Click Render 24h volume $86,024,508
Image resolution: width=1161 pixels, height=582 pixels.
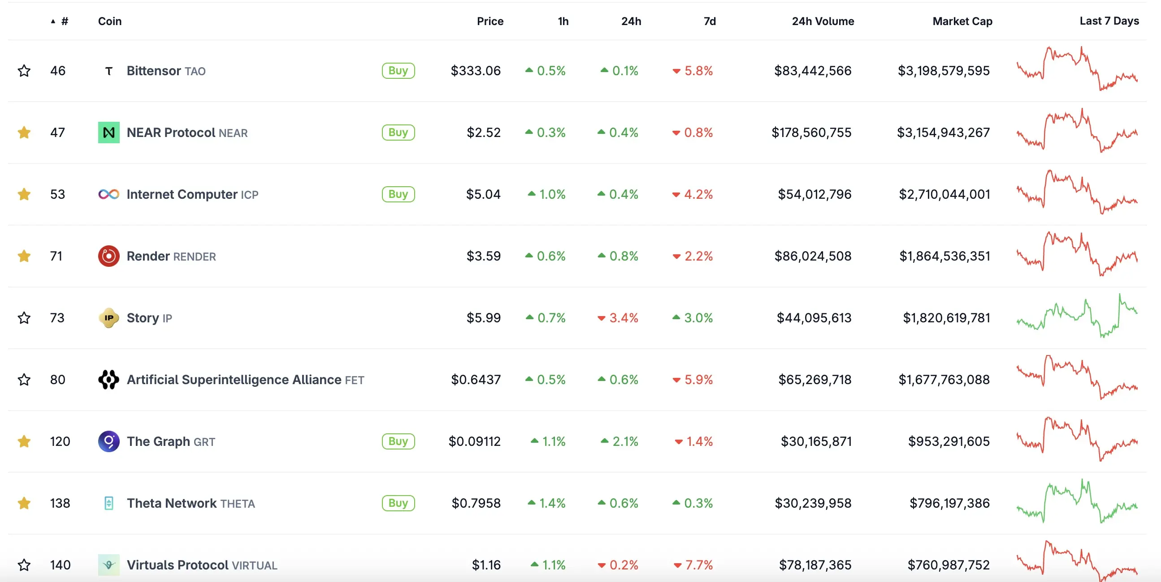813,256
